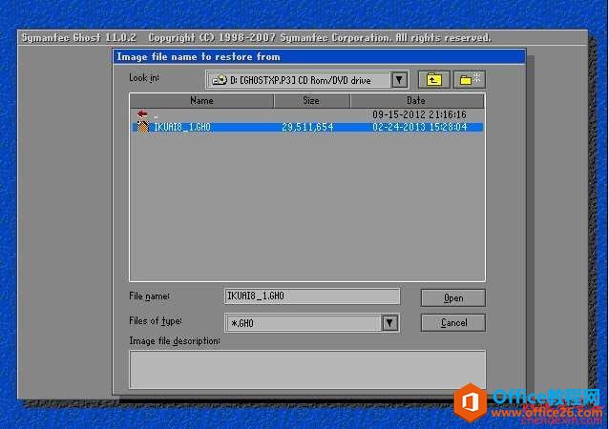Click the 02-24-2013 15:28:04 date cell
Image resolution: width=609 pixels, height=429 pixels.
[419, 127]
